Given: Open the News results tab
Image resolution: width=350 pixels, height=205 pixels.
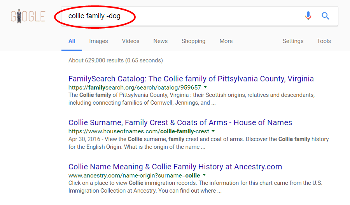Looking at the screenshot, I should (160, 41).
